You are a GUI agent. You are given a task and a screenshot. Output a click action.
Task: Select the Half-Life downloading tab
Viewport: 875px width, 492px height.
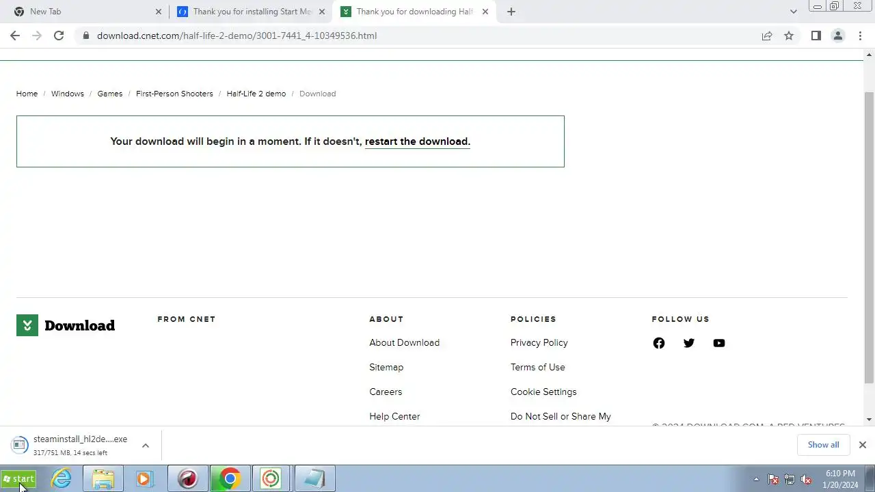click(414, 12)
